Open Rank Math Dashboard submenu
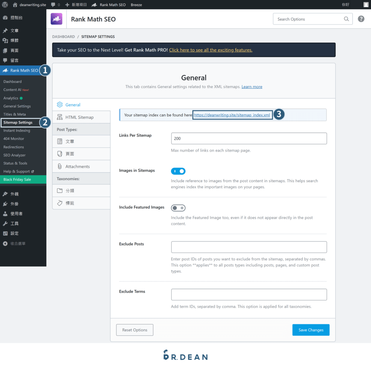The height and width of the screenshot is (367, 371). click(x=13, y=82)
